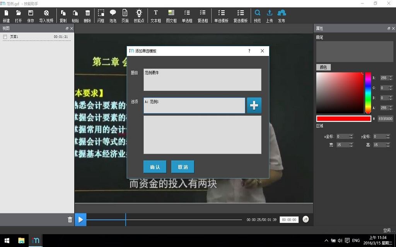
Task: Click the plus button to add option
Action: point(254,105)
